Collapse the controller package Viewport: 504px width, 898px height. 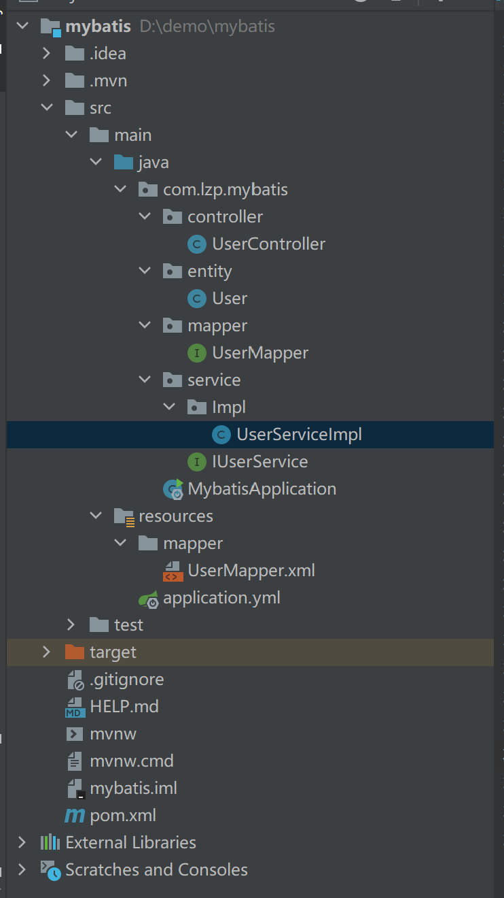145,216
